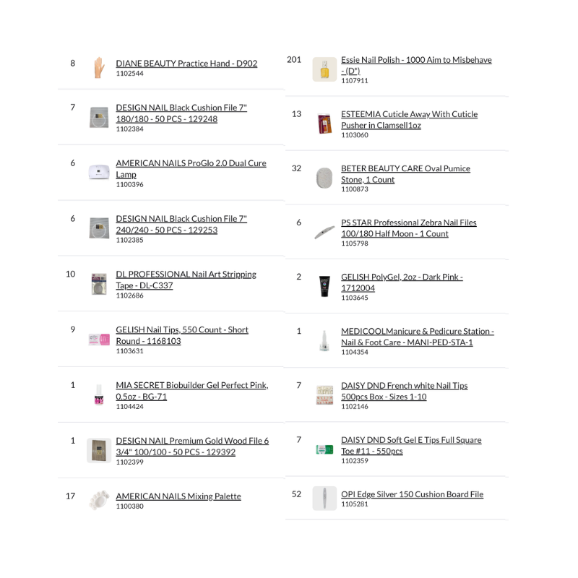This screenshot has width=578, height=578.
Task: Open the AMERICAN NAILS Mixing Palette link
Action: [178, 496]
